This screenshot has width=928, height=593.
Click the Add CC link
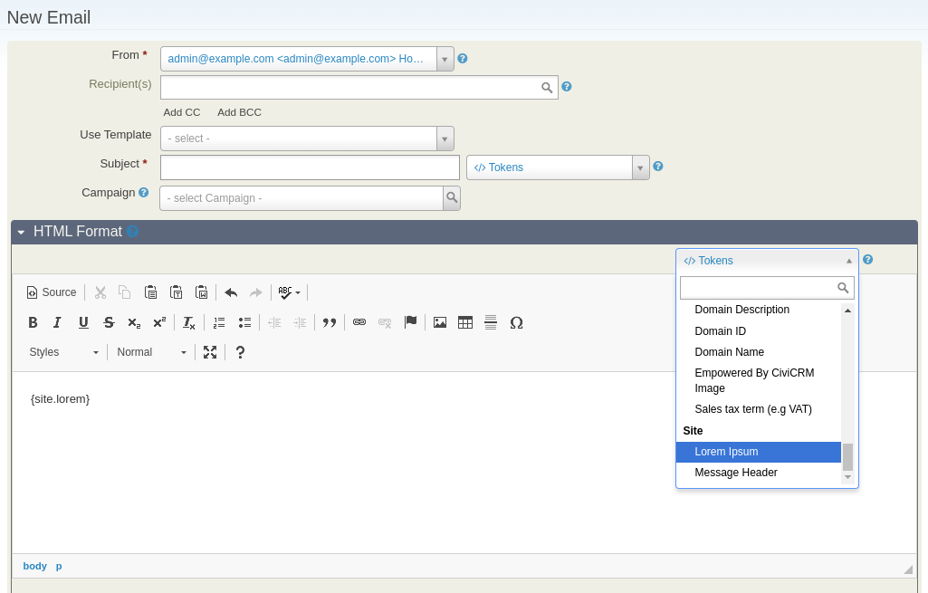point(182,112)
